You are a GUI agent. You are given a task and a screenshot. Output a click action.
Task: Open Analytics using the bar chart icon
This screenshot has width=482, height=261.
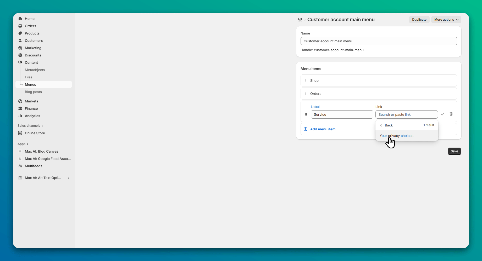(x=20, y=116)
